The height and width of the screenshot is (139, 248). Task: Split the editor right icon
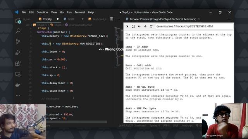(112, 19)
